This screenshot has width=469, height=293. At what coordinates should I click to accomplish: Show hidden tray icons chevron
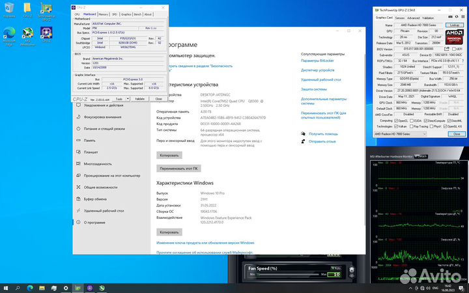tap(410, 288)
